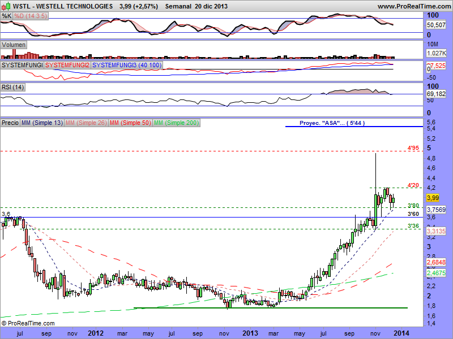The width and height of the screenshot is (453, 339).
Task: Click the Volumen panel label
Action: [14, 45]
